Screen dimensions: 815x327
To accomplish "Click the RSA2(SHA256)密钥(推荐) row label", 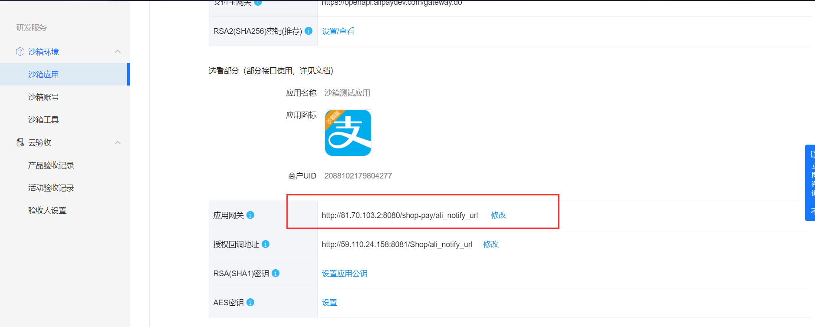I will [x=258, y=31].
